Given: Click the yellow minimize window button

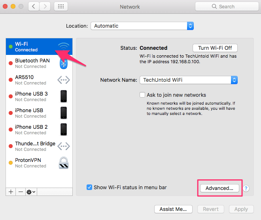Looking at the screenshot, I should click(x=13, y=6).
